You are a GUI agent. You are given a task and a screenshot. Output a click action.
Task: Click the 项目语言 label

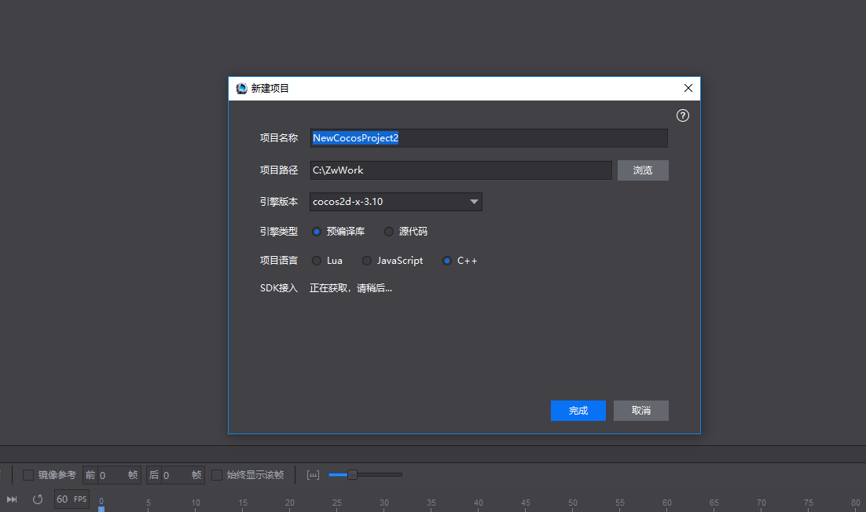click(x=279, y=261)
